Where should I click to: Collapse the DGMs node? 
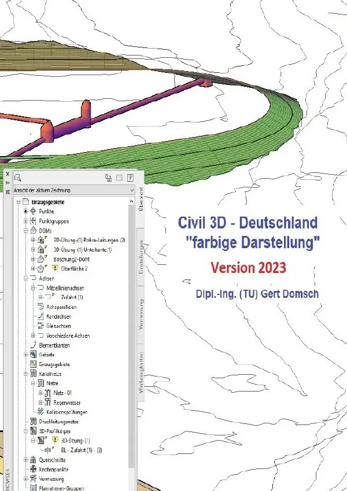click(x=26, y=231)
